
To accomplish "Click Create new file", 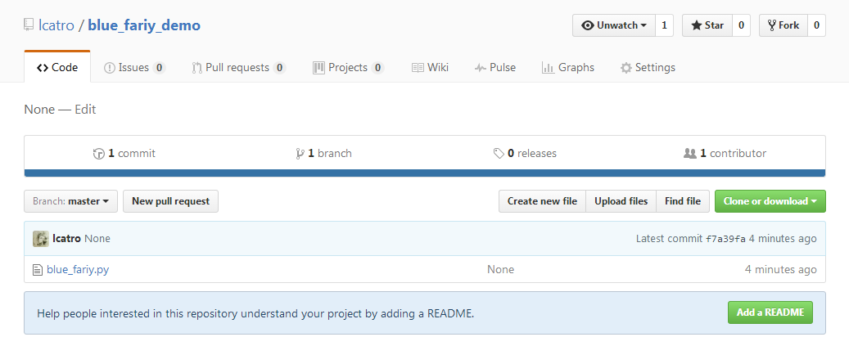I will click(542, 201).
